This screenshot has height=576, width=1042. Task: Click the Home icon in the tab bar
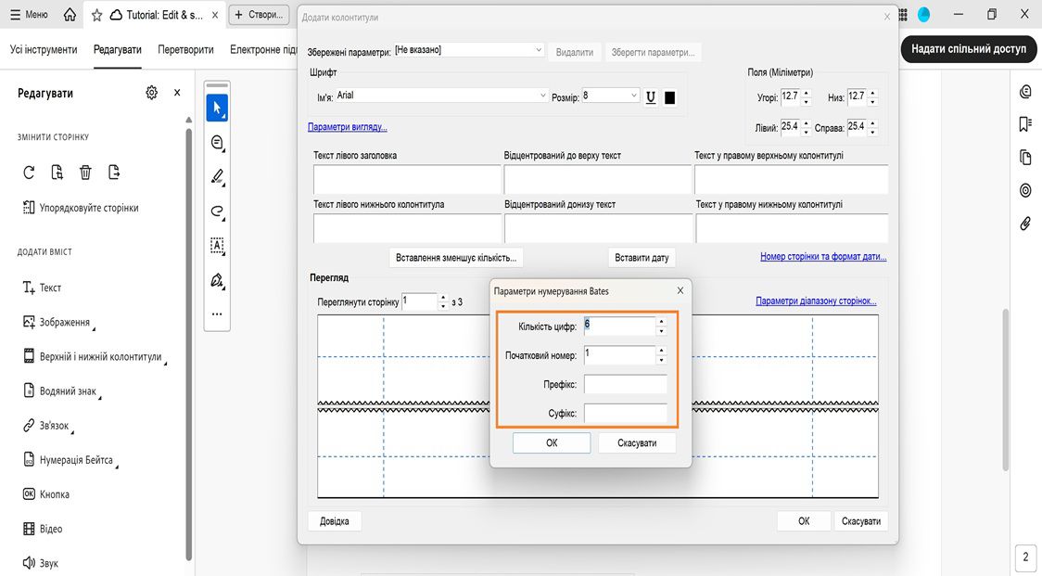[70, 15]
